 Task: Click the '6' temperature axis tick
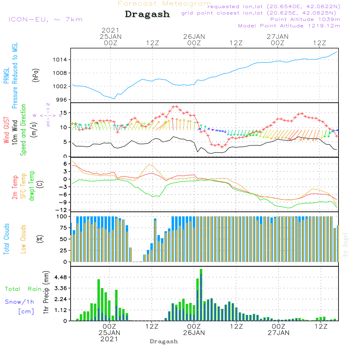click(65, 164)
